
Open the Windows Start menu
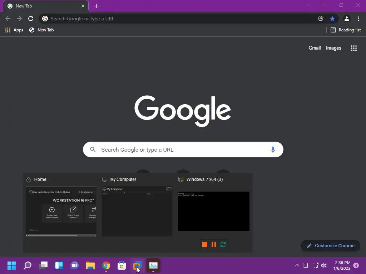coord(11,265)
